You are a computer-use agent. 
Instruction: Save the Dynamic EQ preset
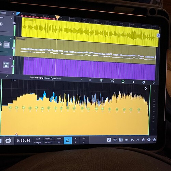[90, 80]
